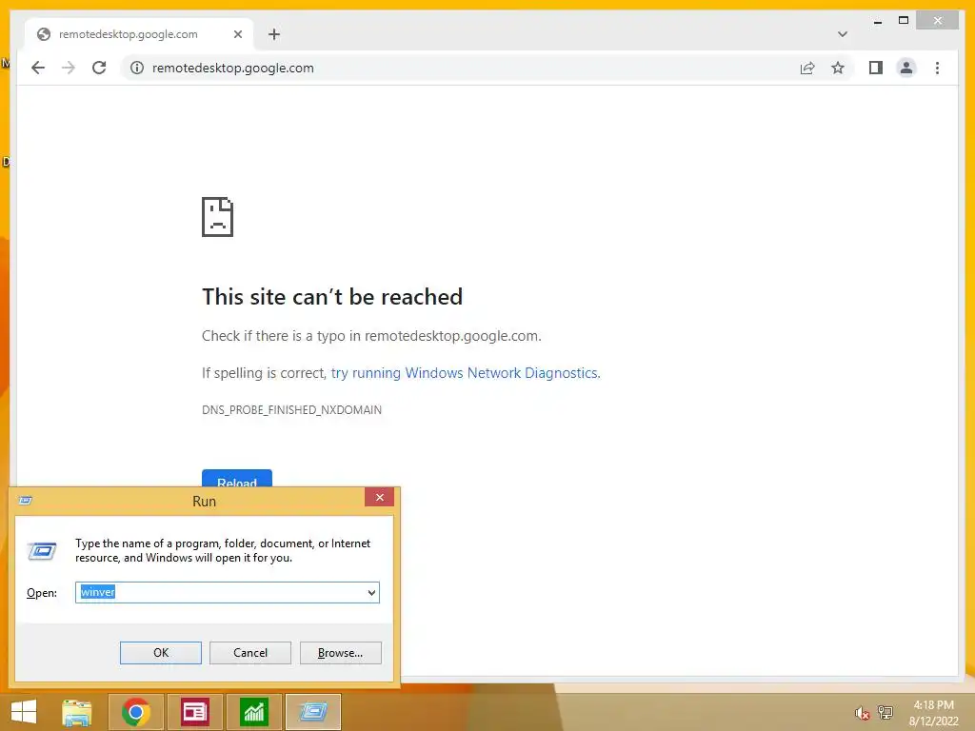Open the green chart app on taskbar

[x=253, y=712]
